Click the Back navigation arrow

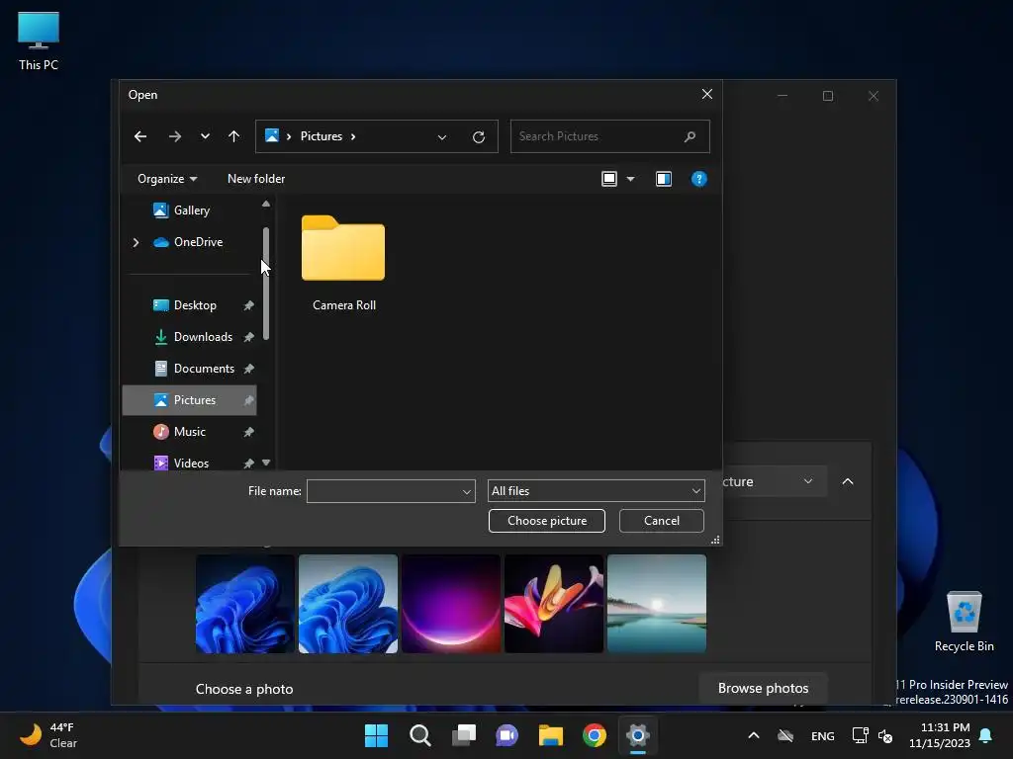[140, 136]
